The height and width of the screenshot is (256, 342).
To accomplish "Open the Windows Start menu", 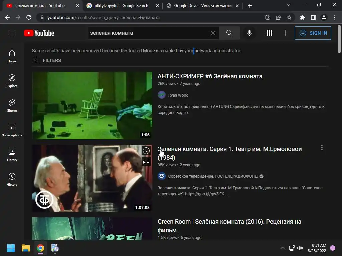I will click(11, 248).
